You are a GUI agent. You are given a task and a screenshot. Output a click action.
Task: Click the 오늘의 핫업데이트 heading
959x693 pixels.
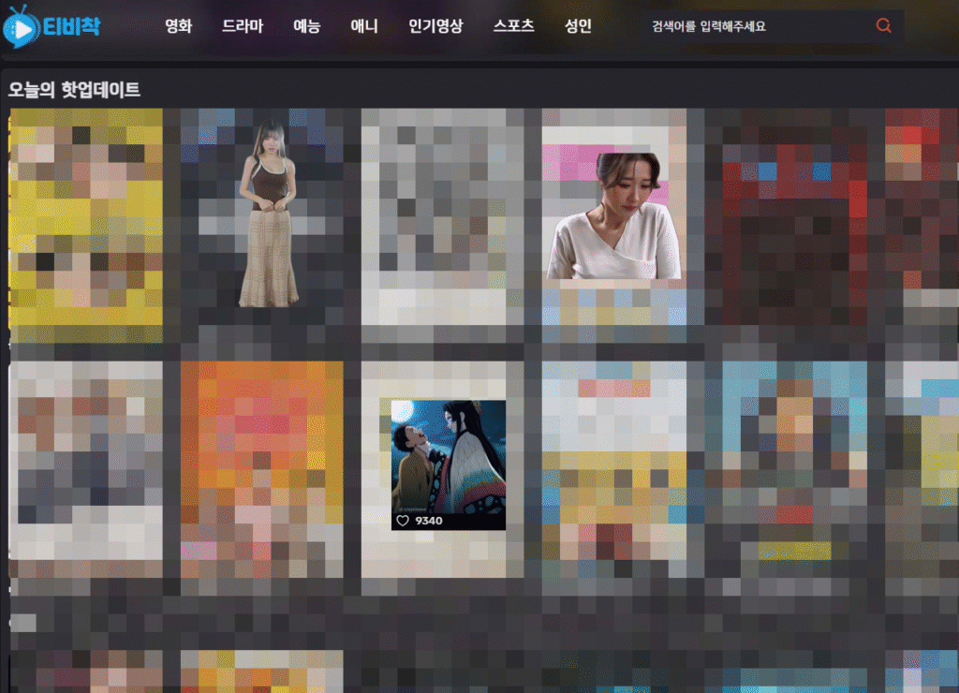[74, 90]
